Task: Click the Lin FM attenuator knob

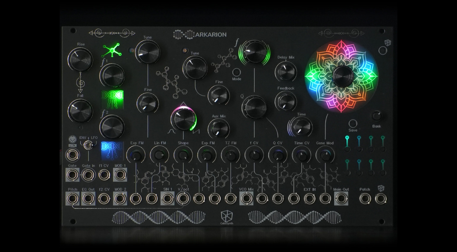Action: tap(160, 155)
